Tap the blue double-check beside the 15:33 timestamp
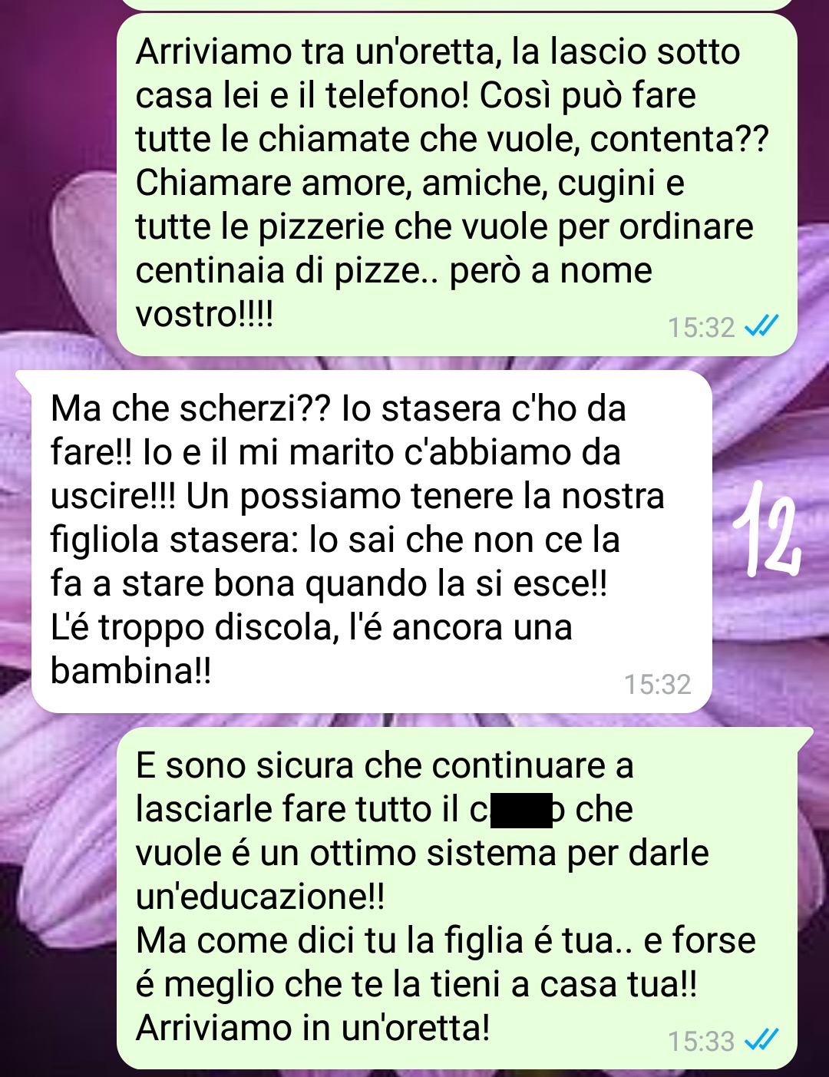 pos(762,1041)
